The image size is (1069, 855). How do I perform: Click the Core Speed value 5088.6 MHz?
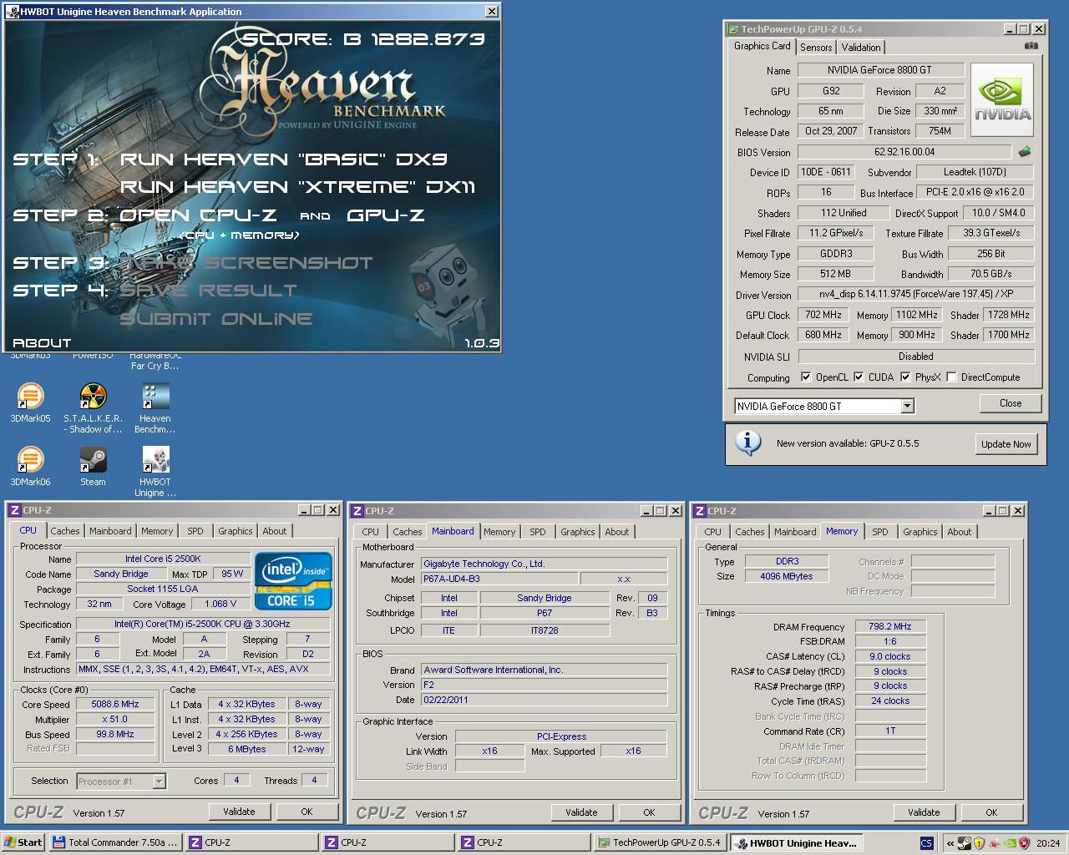pos(115,704)
